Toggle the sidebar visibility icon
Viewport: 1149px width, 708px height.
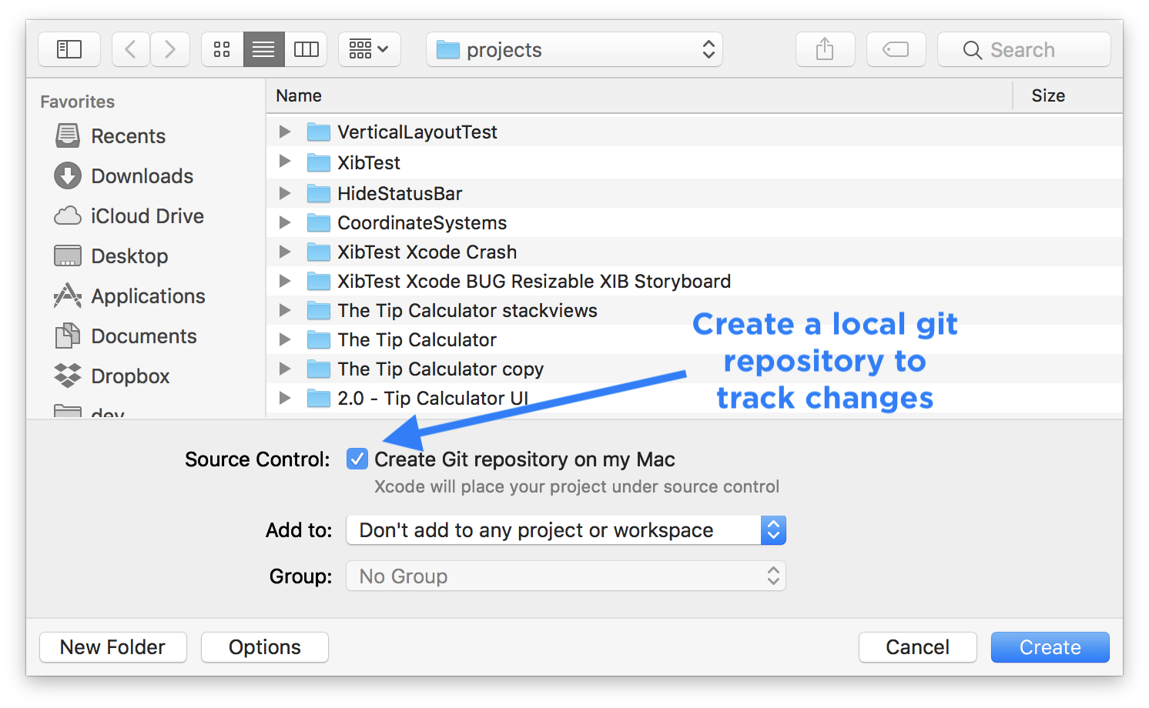(69, 48)
